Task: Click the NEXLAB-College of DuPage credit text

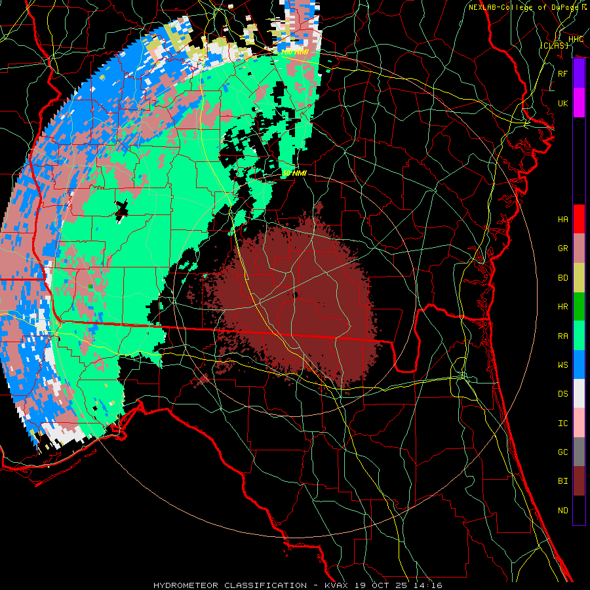Action: click(528, 7)
